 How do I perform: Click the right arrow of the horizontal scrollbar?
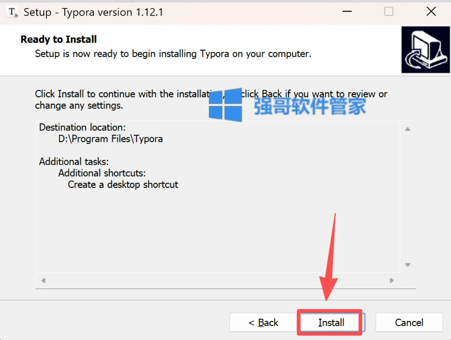392,280
